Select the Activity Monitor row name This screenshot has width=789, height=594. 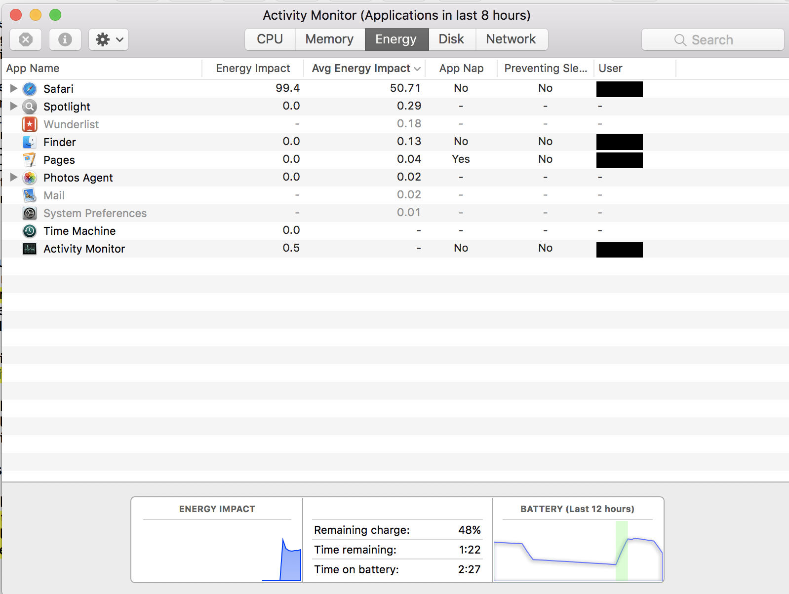pyautogui.click(x=84, y=249)
